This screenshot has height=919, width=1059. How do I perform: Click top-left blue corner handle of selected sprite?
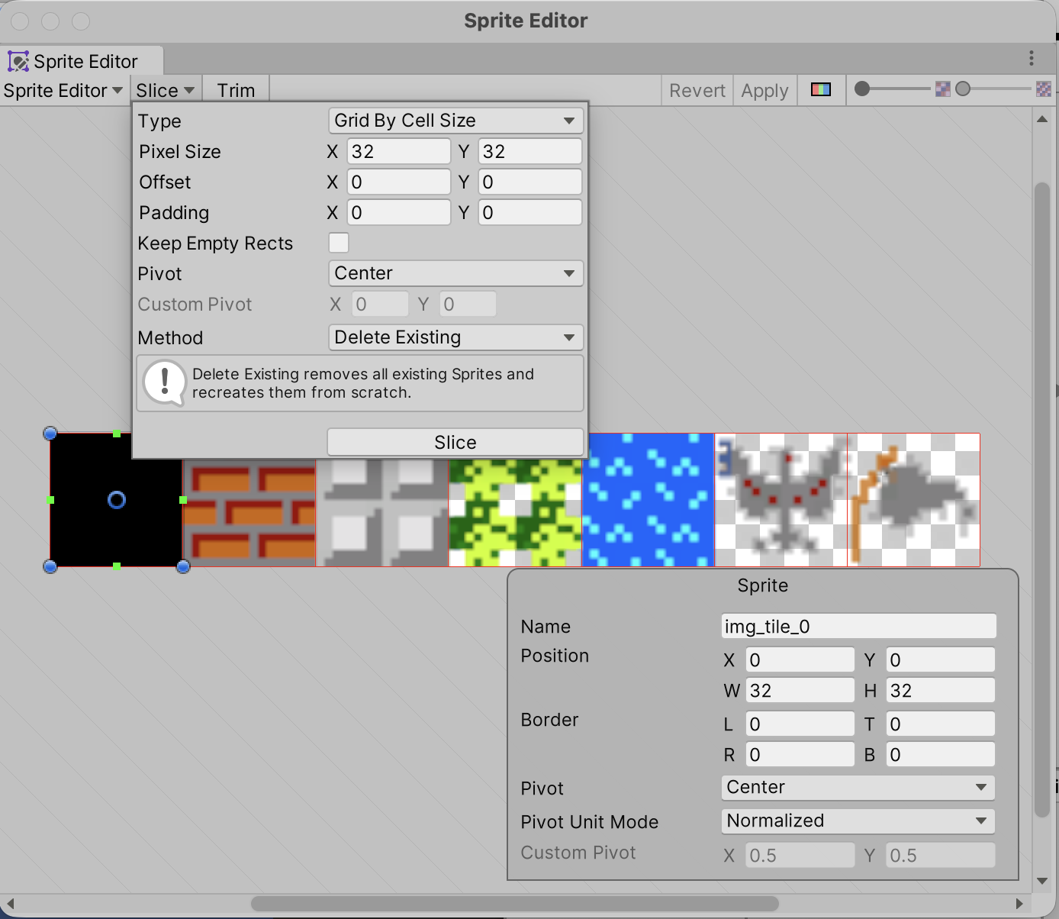click(50, 434)
